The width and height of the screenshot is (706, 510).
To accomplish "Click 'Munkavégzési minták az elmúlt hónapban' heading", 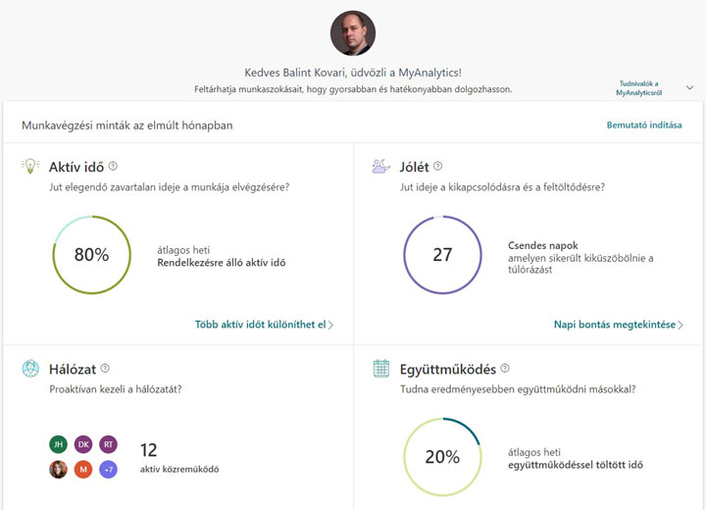I will pyautogui.click(x=126, y=126).
